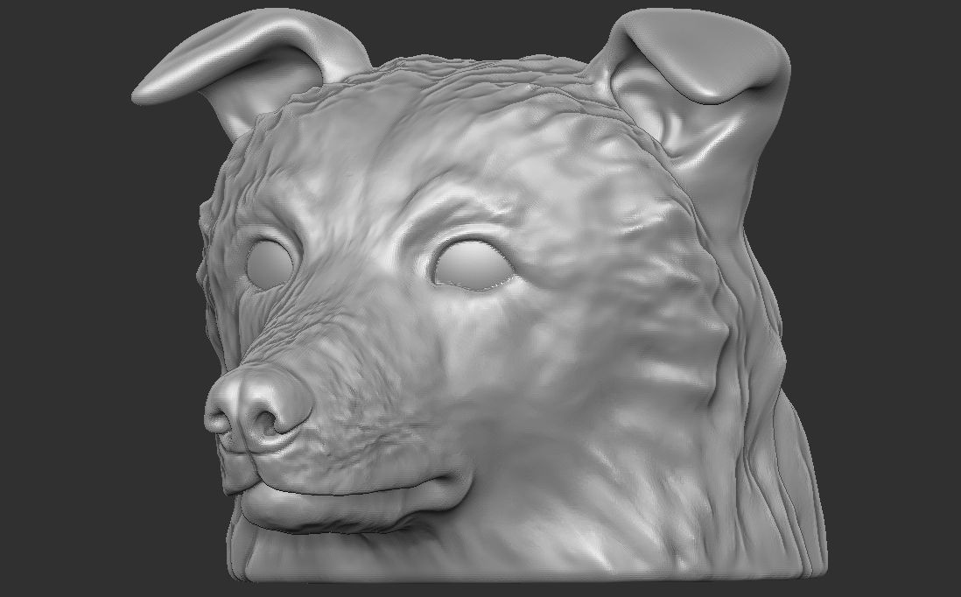Select the sculpted dog's nose
961x597 pixels.
(257, 408)
